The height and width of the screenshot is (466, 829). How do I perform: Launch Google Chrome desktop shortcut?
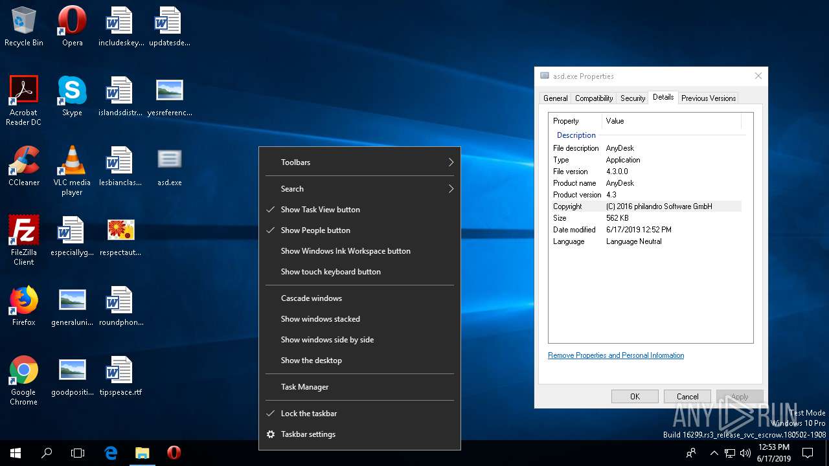[23, 380]
